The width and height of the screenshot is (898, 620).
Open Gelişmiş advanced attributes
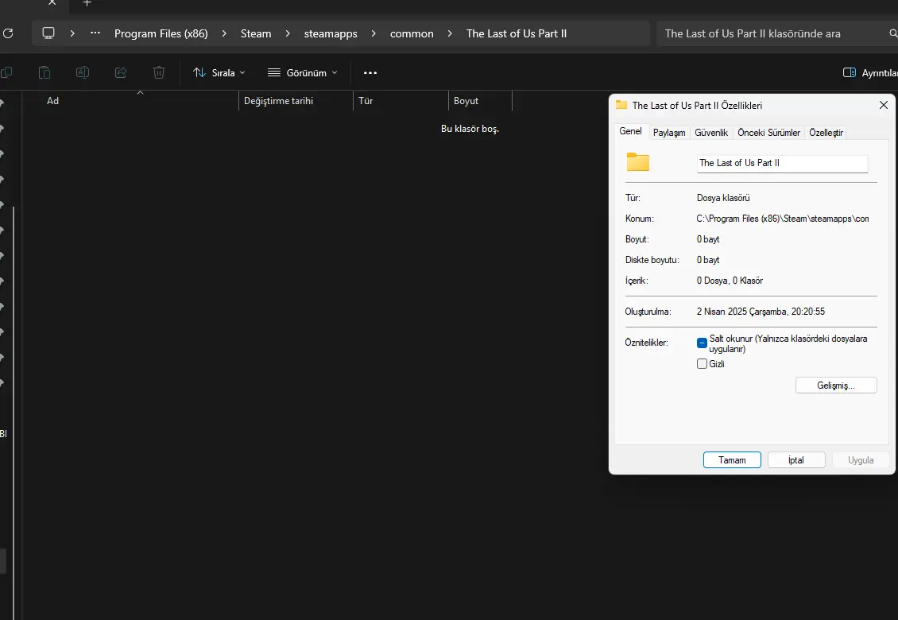click(836, 385)
